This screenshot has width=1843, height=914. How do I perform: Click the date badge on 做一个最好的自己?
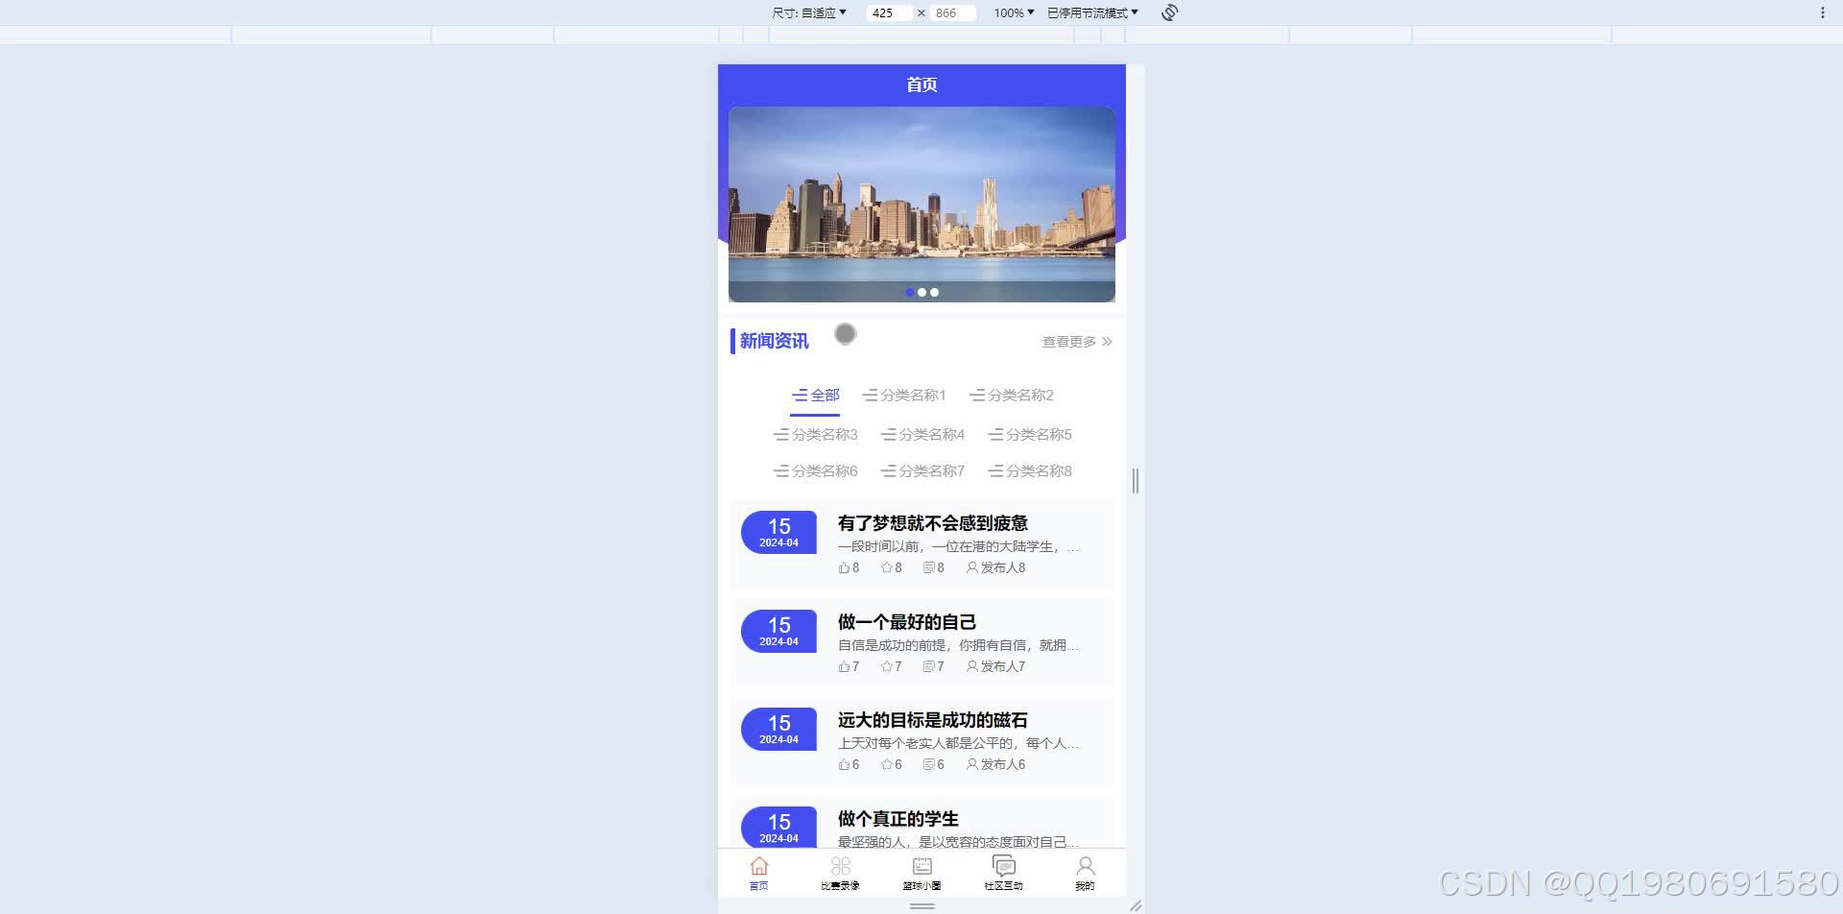[x=778, y=632]
